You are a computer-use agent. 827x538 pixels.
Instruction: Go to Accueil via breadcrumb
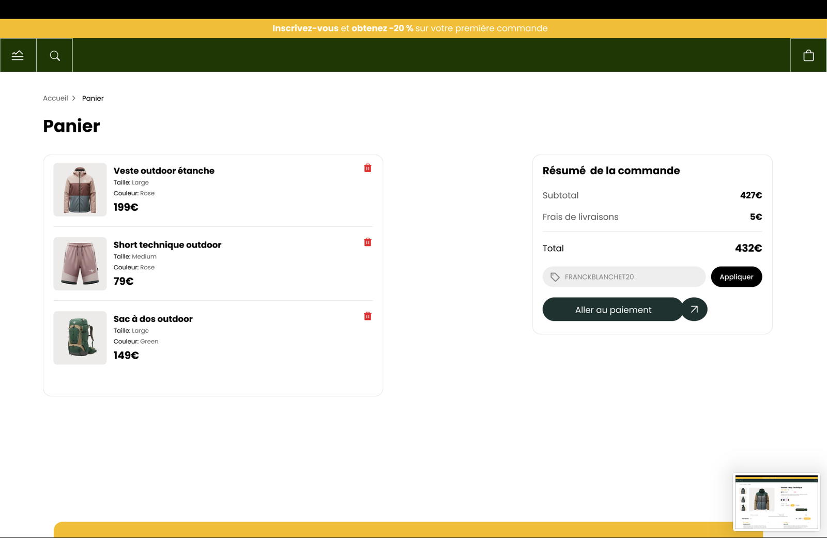point(55,98)
